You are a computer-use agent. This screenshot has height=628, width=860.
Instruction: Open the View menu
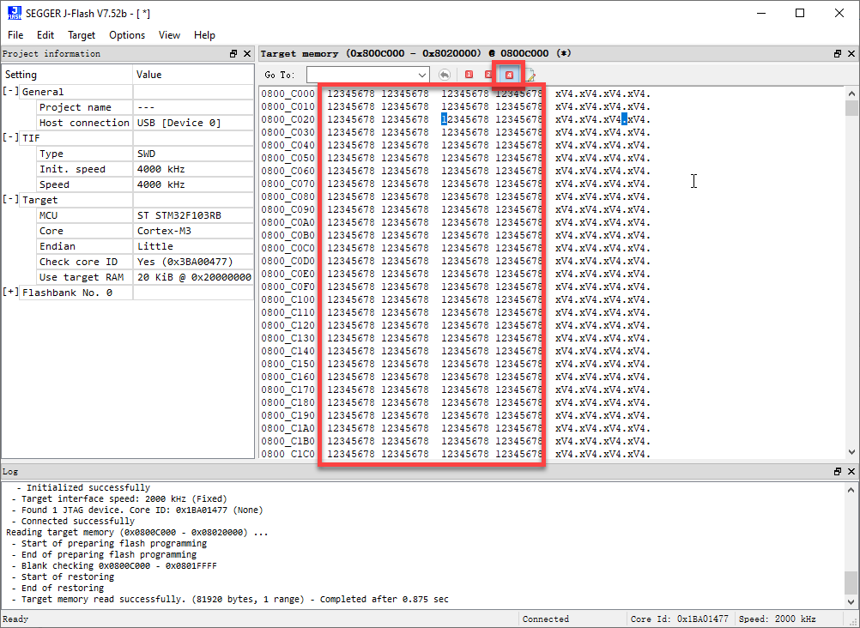(x=169, y=35)
